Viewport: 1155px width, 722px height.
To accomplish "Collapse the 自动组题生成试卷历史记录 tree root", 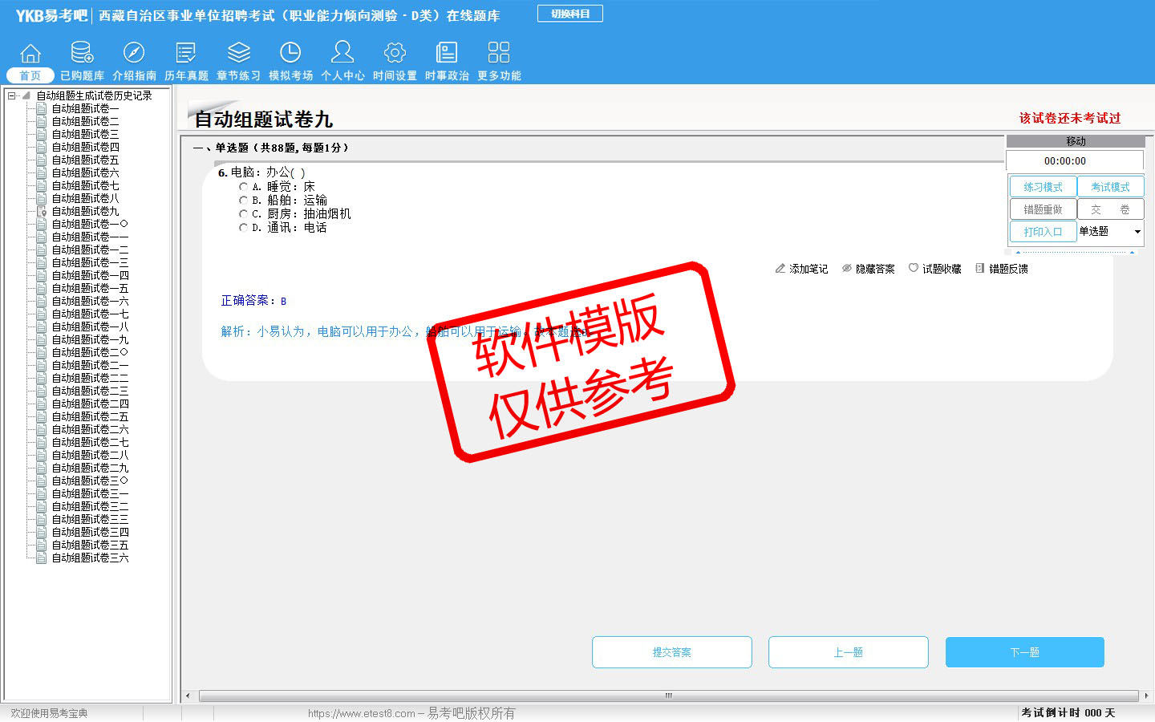I will [12, 95].
